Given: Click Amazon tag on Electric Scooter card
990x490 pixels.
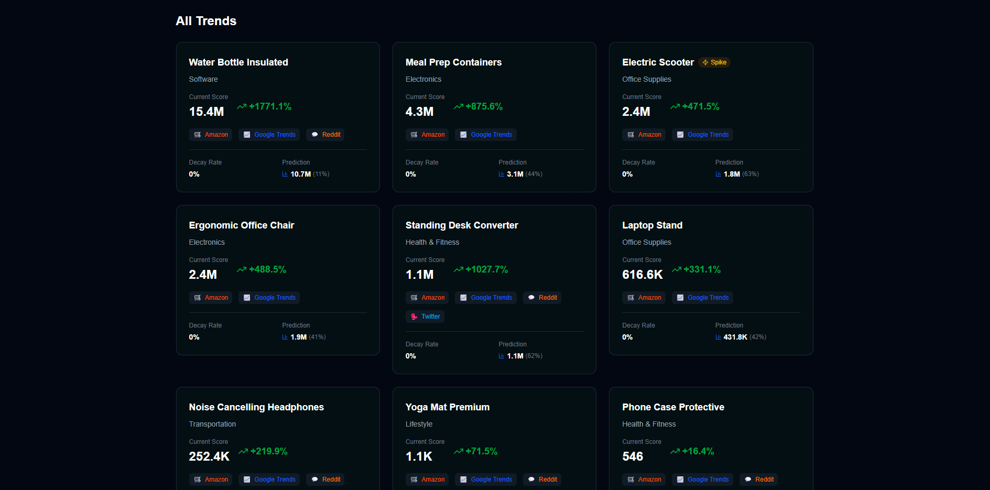Looking at the screenshot, I should [x=644, y=135].
